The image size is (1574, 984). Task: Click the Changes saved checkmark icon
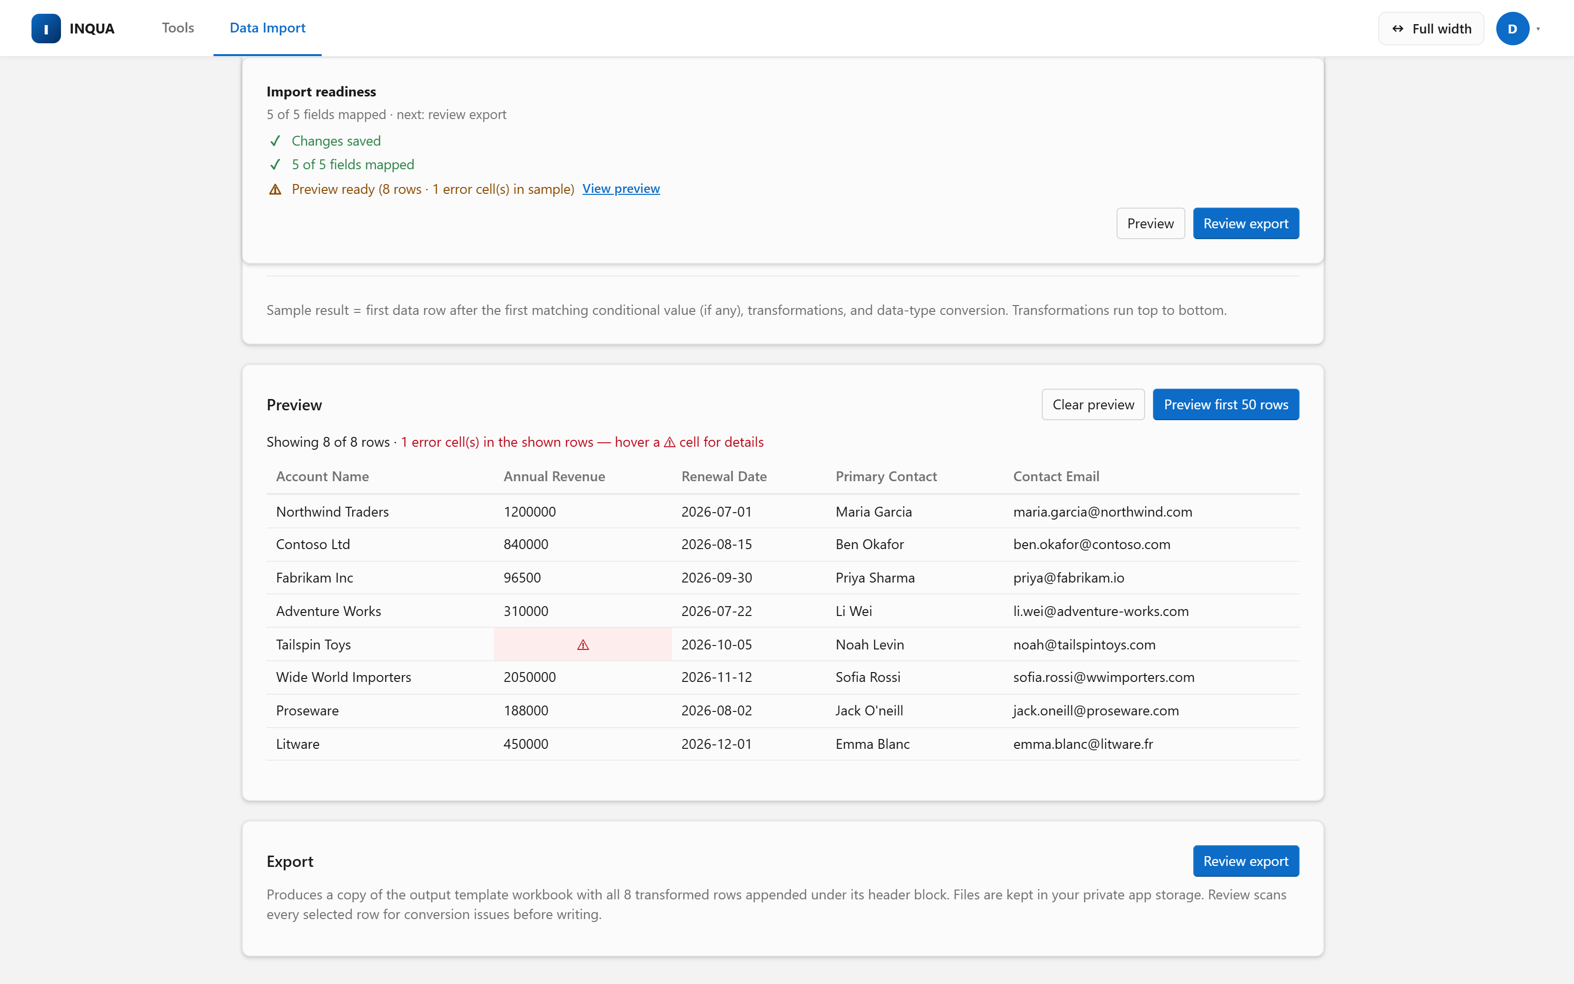pos(275,141)
